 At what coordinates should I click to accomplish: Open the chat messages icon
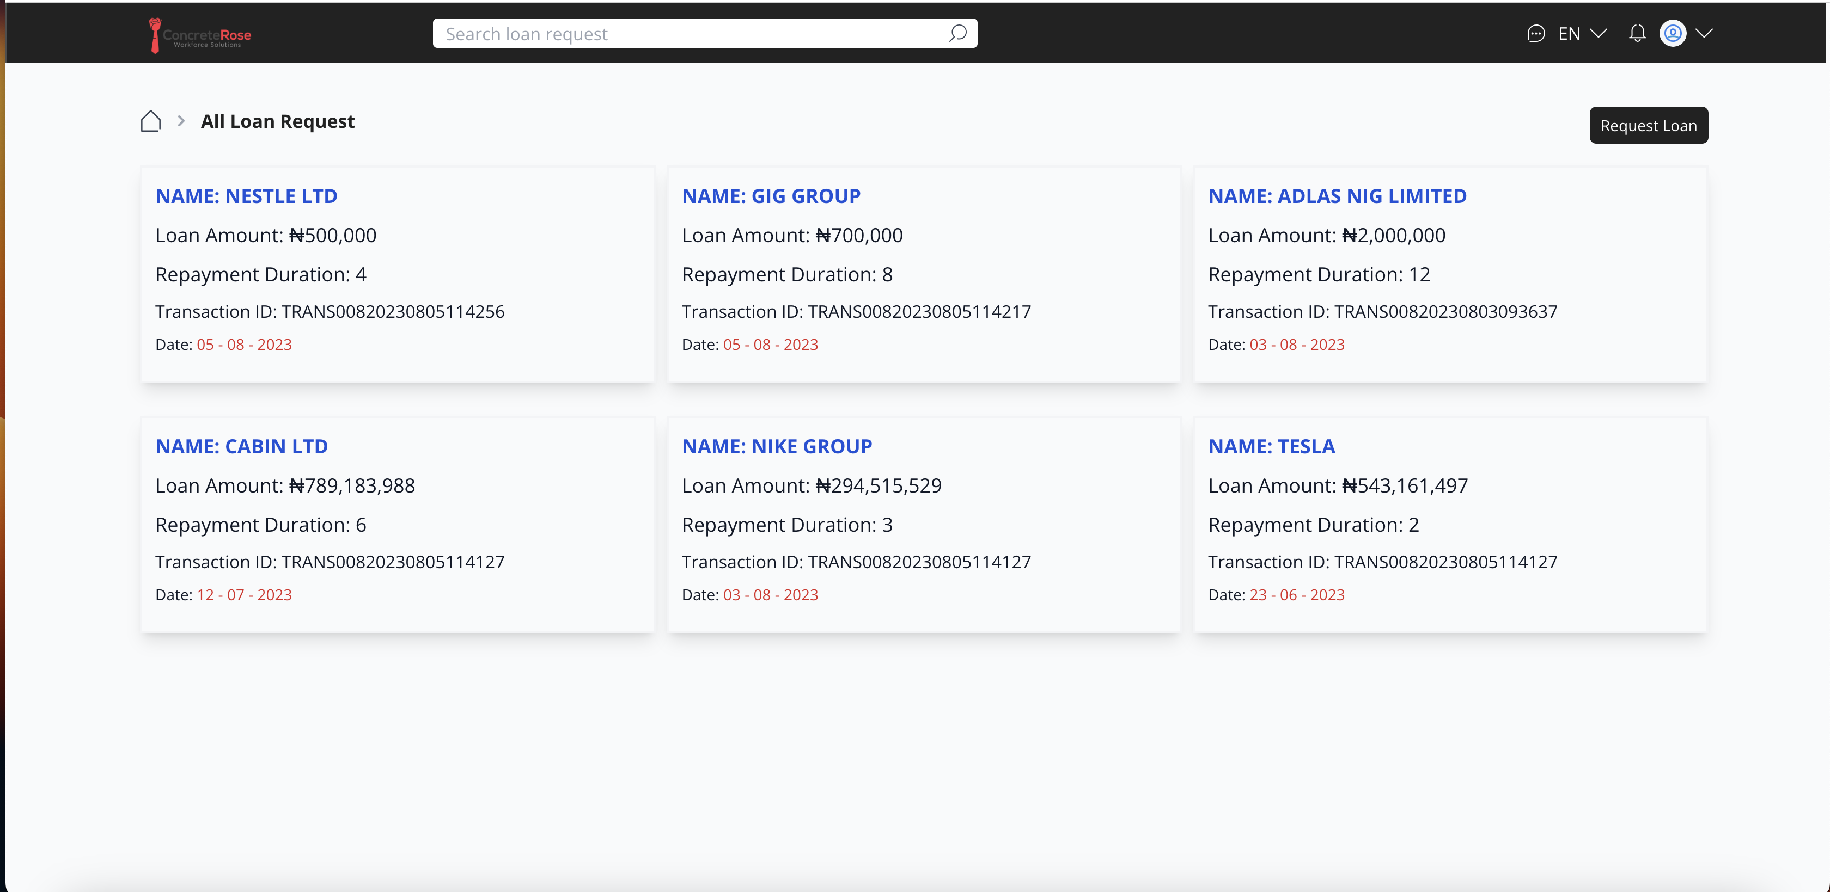[1536, 33]
